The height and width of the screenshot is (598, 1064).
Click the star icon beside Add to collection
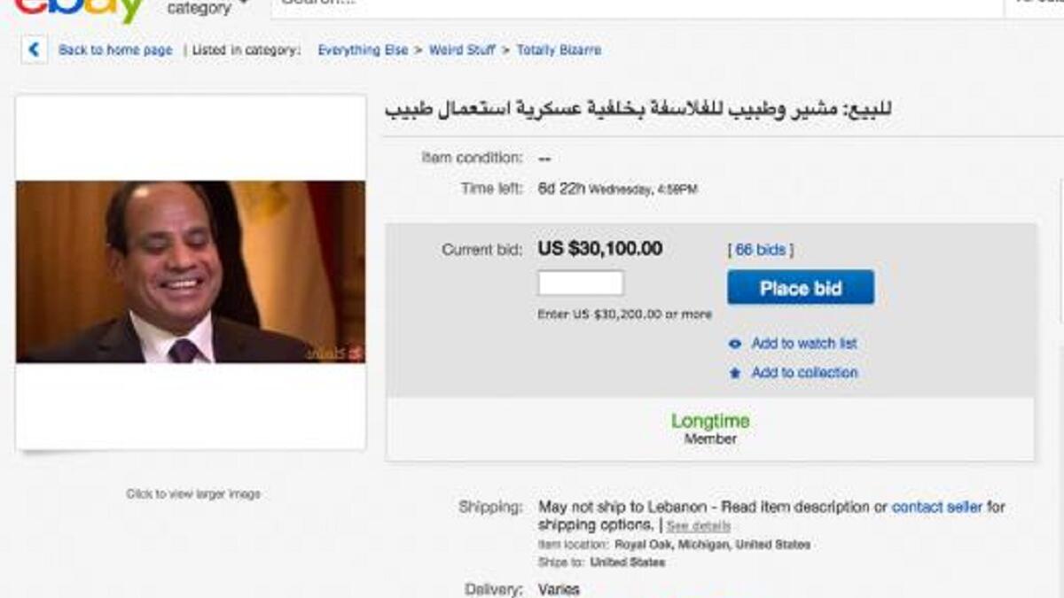click(x=732, y=373)
